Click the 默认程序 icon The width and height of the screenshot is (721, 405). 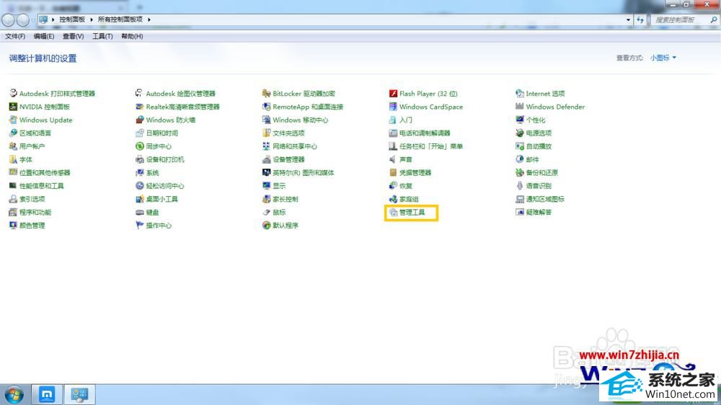pyautogui.click(x=266, y=226)
